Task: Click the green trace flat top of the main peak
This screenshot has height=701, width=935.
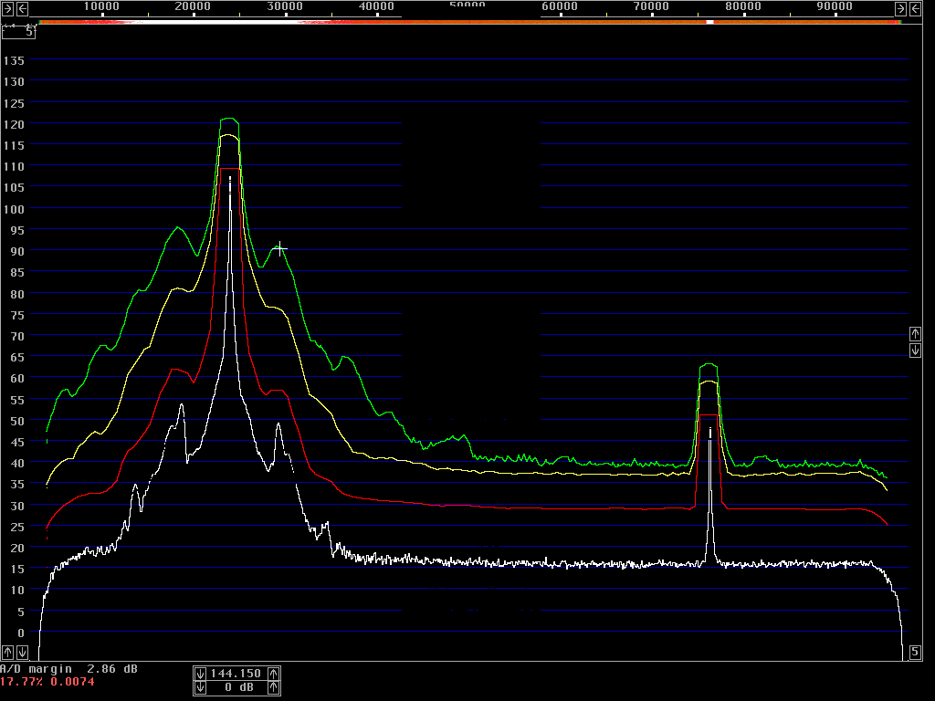Action: click(229, 119)
